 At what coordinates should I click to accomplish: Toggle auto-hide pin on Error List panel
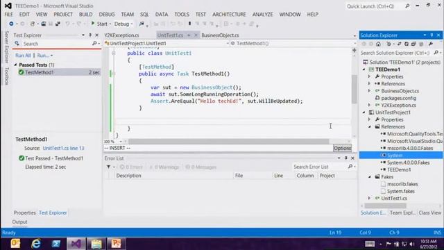[x=345, y=158]
